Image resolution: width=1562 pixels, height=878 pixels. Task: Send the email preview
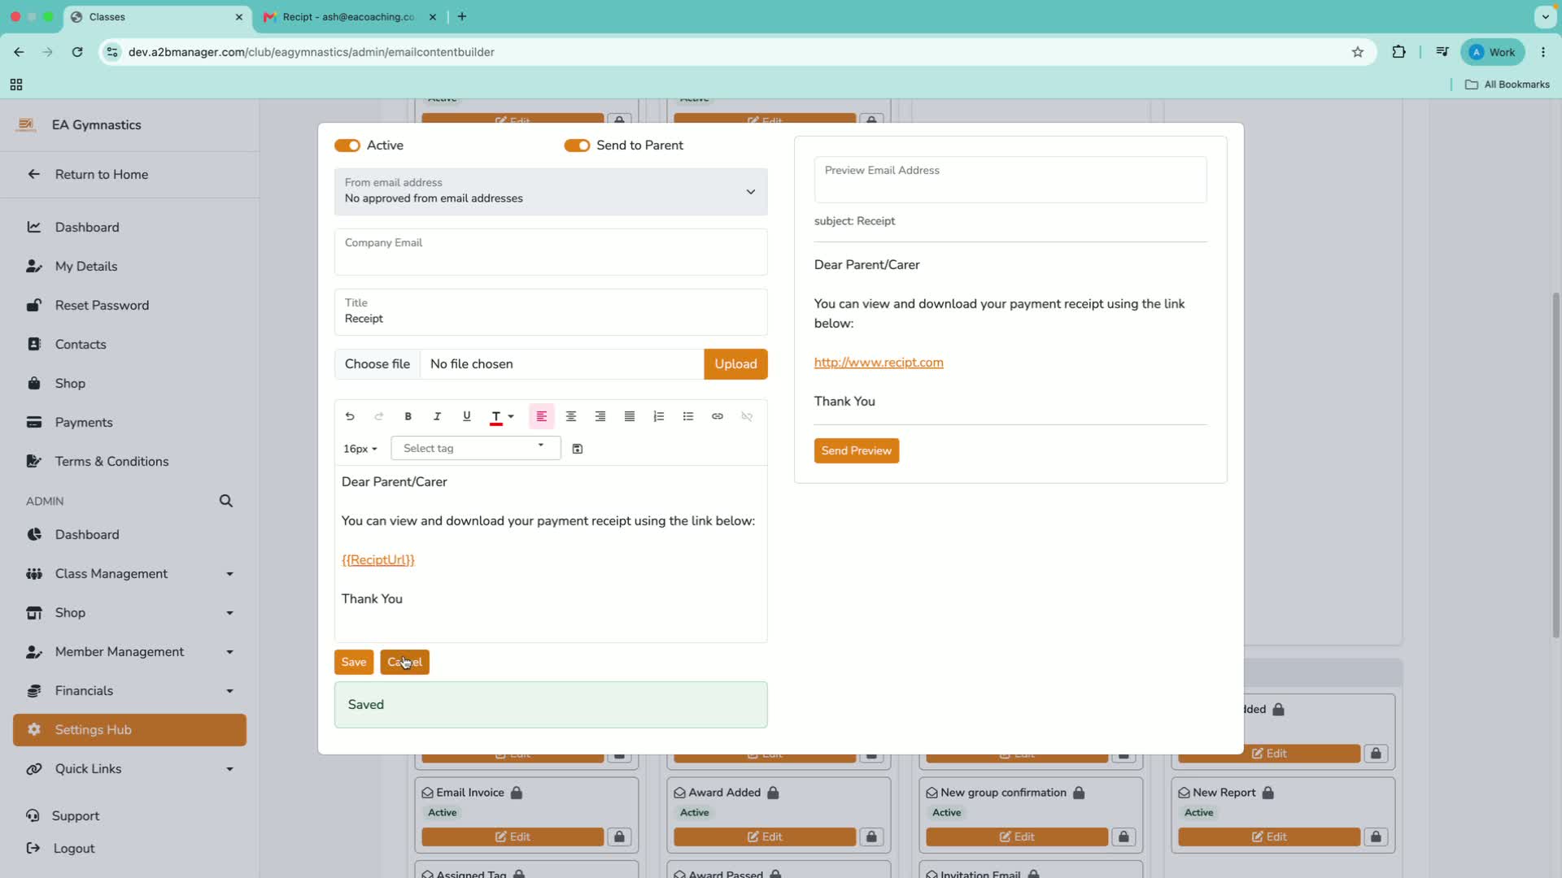(856, 450)
